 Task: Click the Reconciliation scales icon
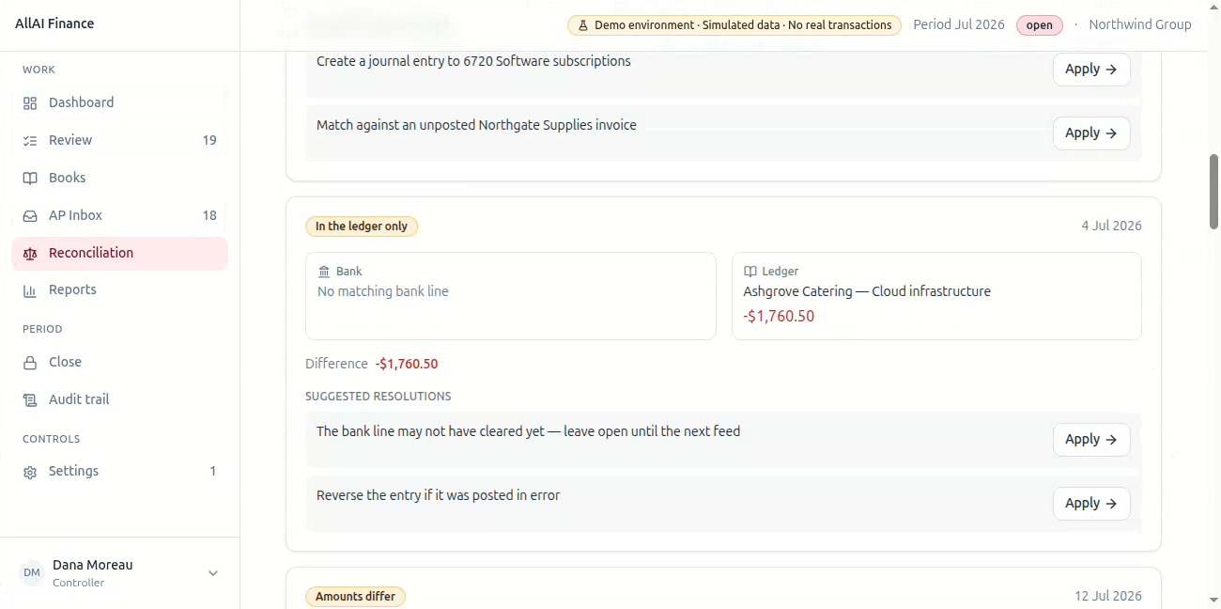pyautogui.click(x=30, y=254)
